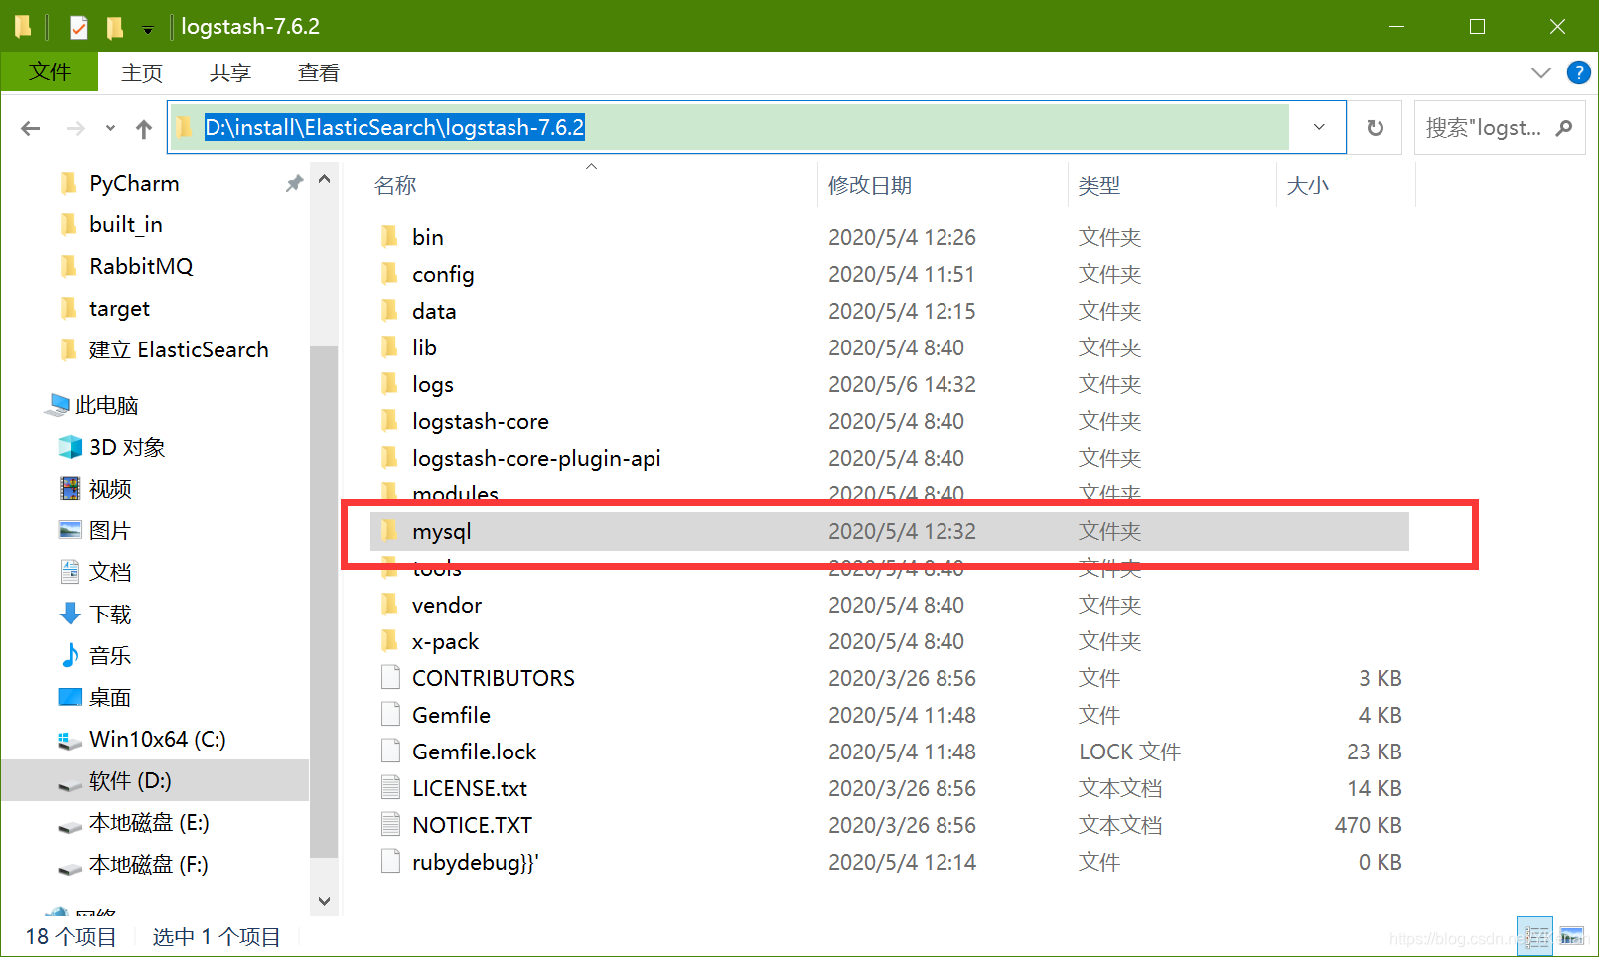Refresh the current folder view
Screen dimensions: 1599x957
(x=1376, y=127)
